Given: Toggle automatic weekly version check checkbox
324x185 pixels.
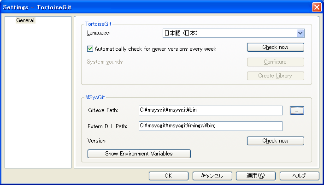Looking at the screenshot, I should pos(90,48).
